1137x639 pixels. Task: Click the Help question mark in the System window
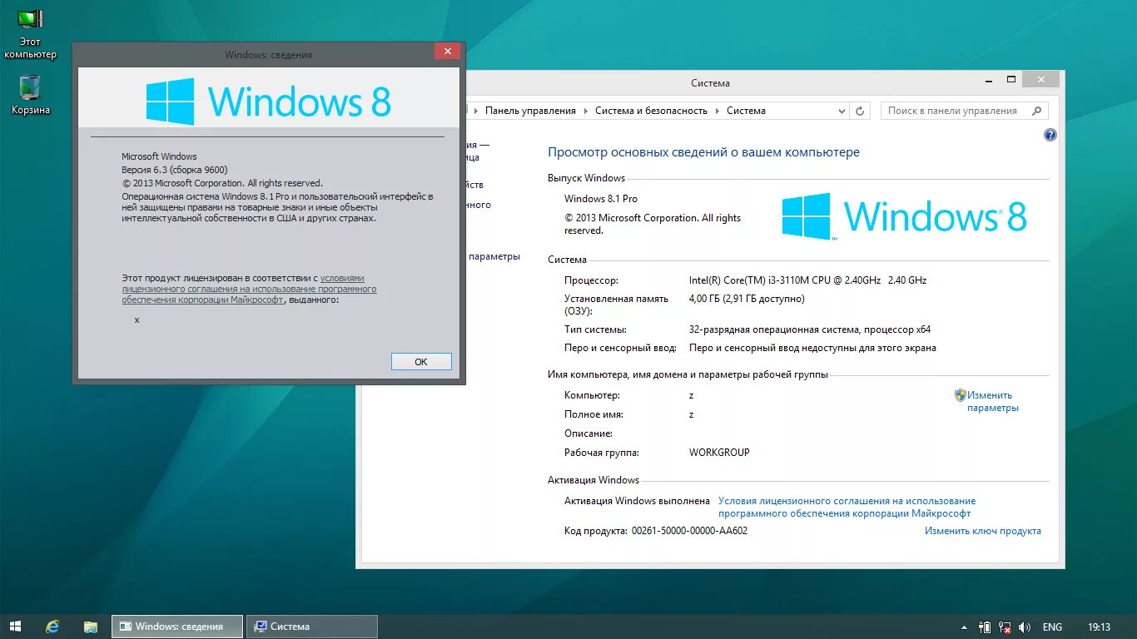click(x=1050, y=134)
